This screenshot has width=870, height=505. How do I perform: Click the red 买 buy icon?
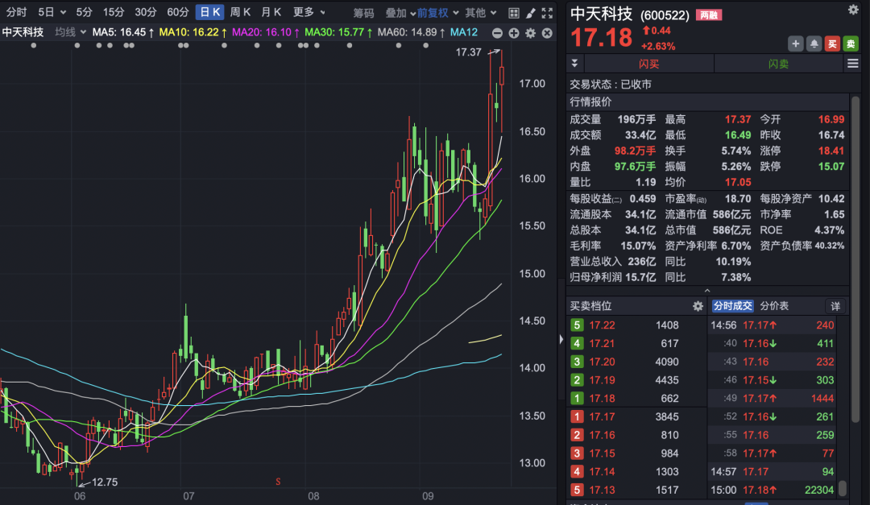(831, 43)
